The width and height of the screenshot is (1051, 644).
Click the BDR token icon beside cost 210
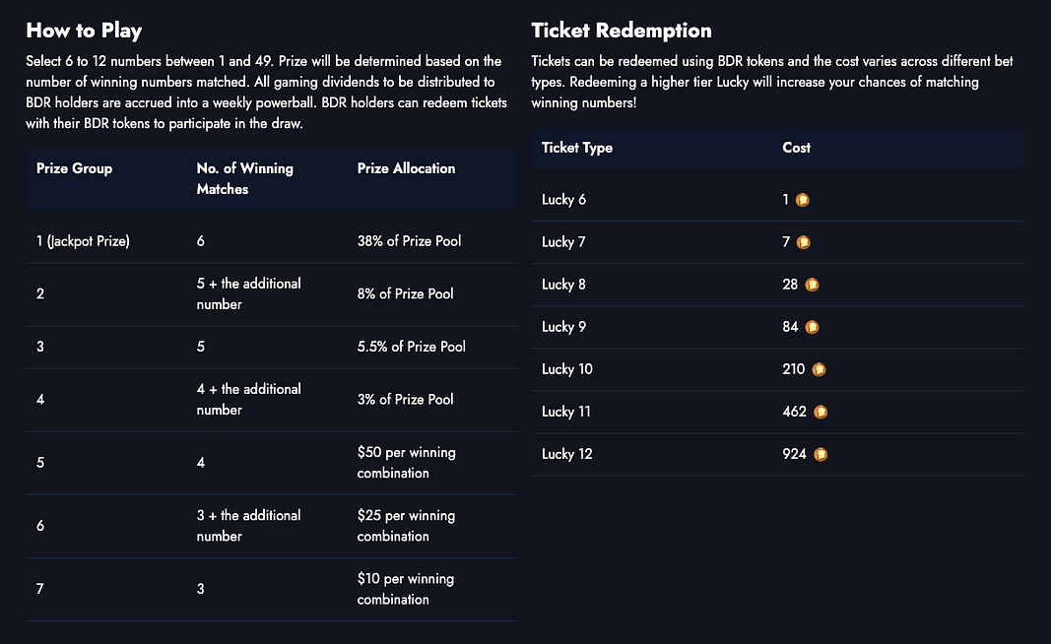point(819,369)
